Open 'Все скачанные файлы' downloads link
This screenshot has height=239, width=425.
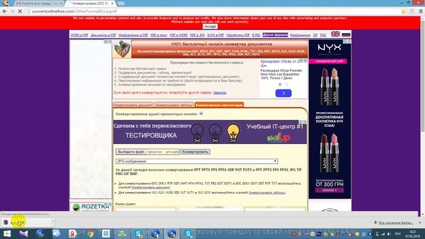396,223
